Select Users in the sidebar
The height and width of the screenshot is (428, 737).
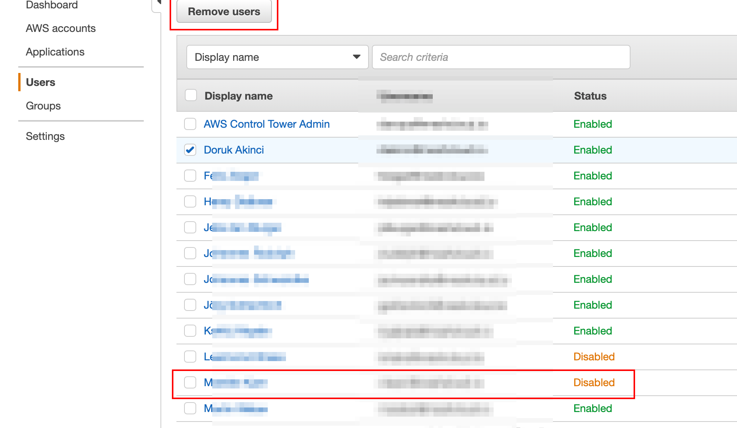[40, 82]
